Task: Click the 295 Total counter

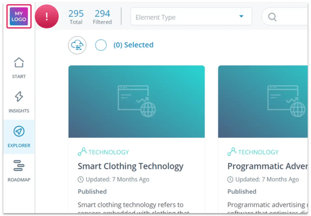Action: pos(76,17)
